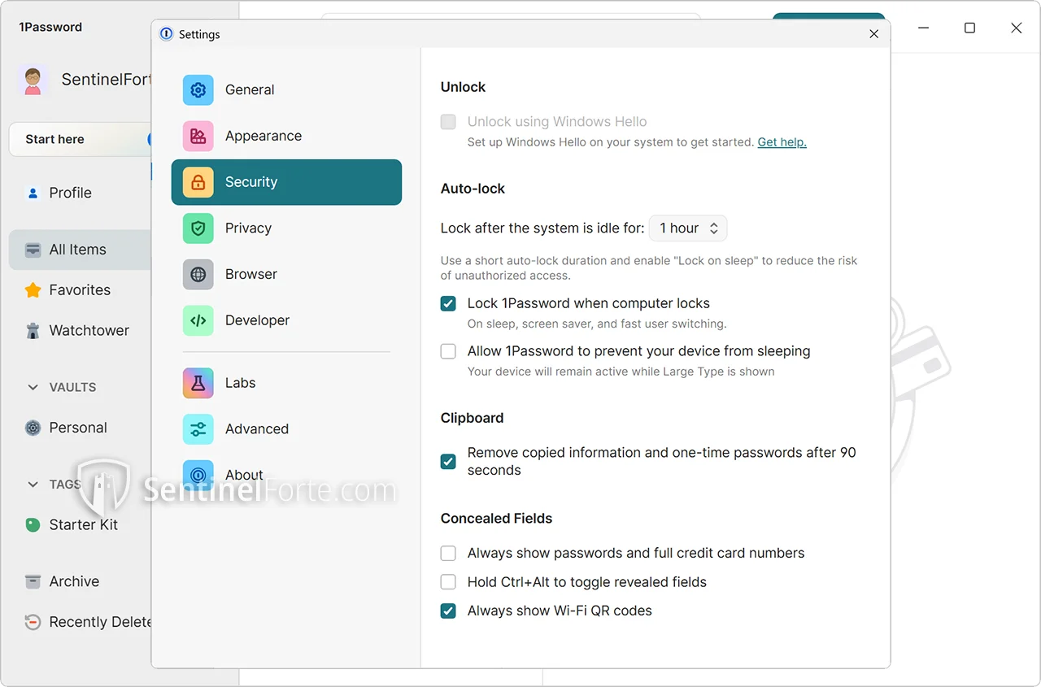Click the General gear icon in Settings
1041x687 pixels.
tap(198, 90)
